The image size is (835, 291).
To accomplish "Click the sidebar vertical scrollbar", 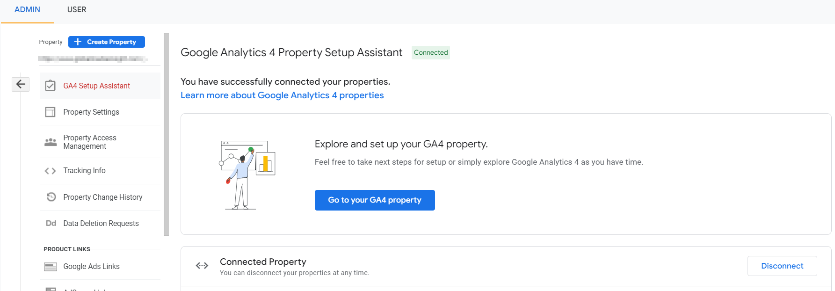I will [166, 134].
